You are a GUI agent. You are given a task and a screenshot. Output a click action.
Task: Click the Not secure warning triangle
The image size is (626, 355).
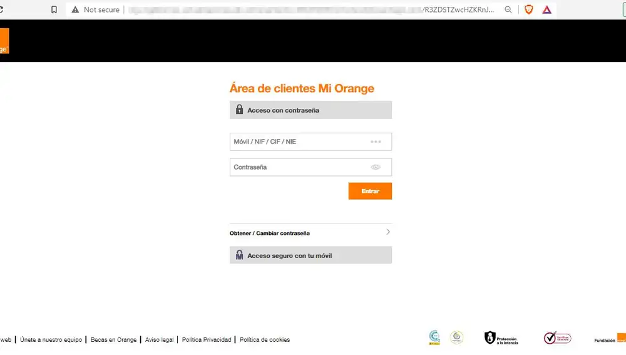[75, 9]
